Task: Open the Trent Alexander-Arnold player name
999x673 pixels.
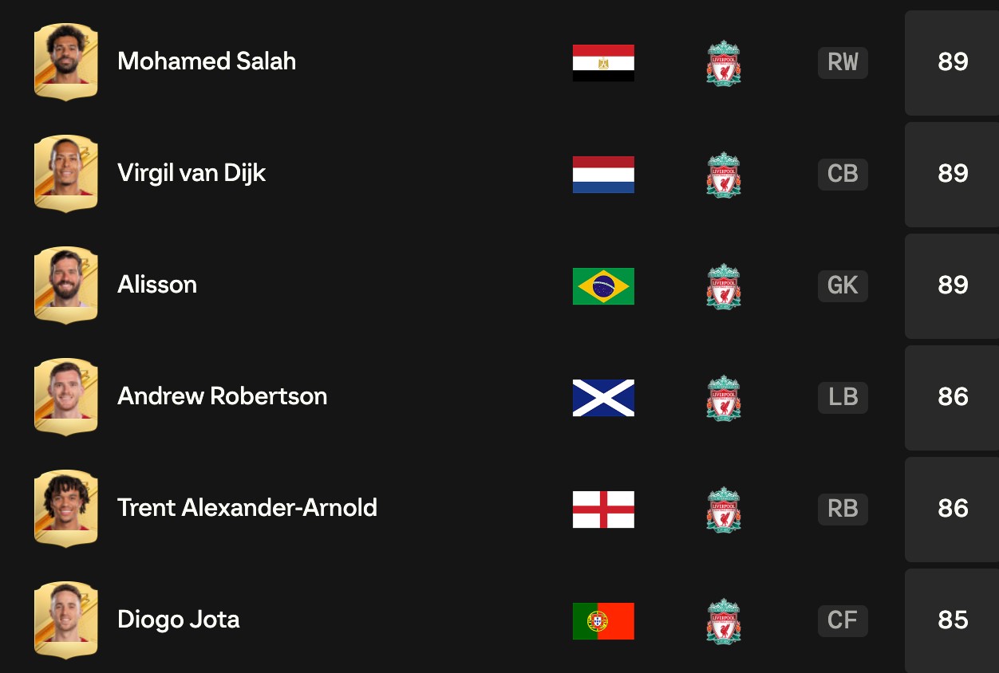Action: point(247,508)
